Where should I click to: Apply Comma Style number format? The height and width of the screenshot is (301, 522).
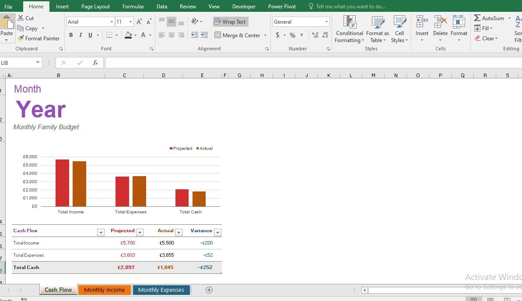(301, 35)
